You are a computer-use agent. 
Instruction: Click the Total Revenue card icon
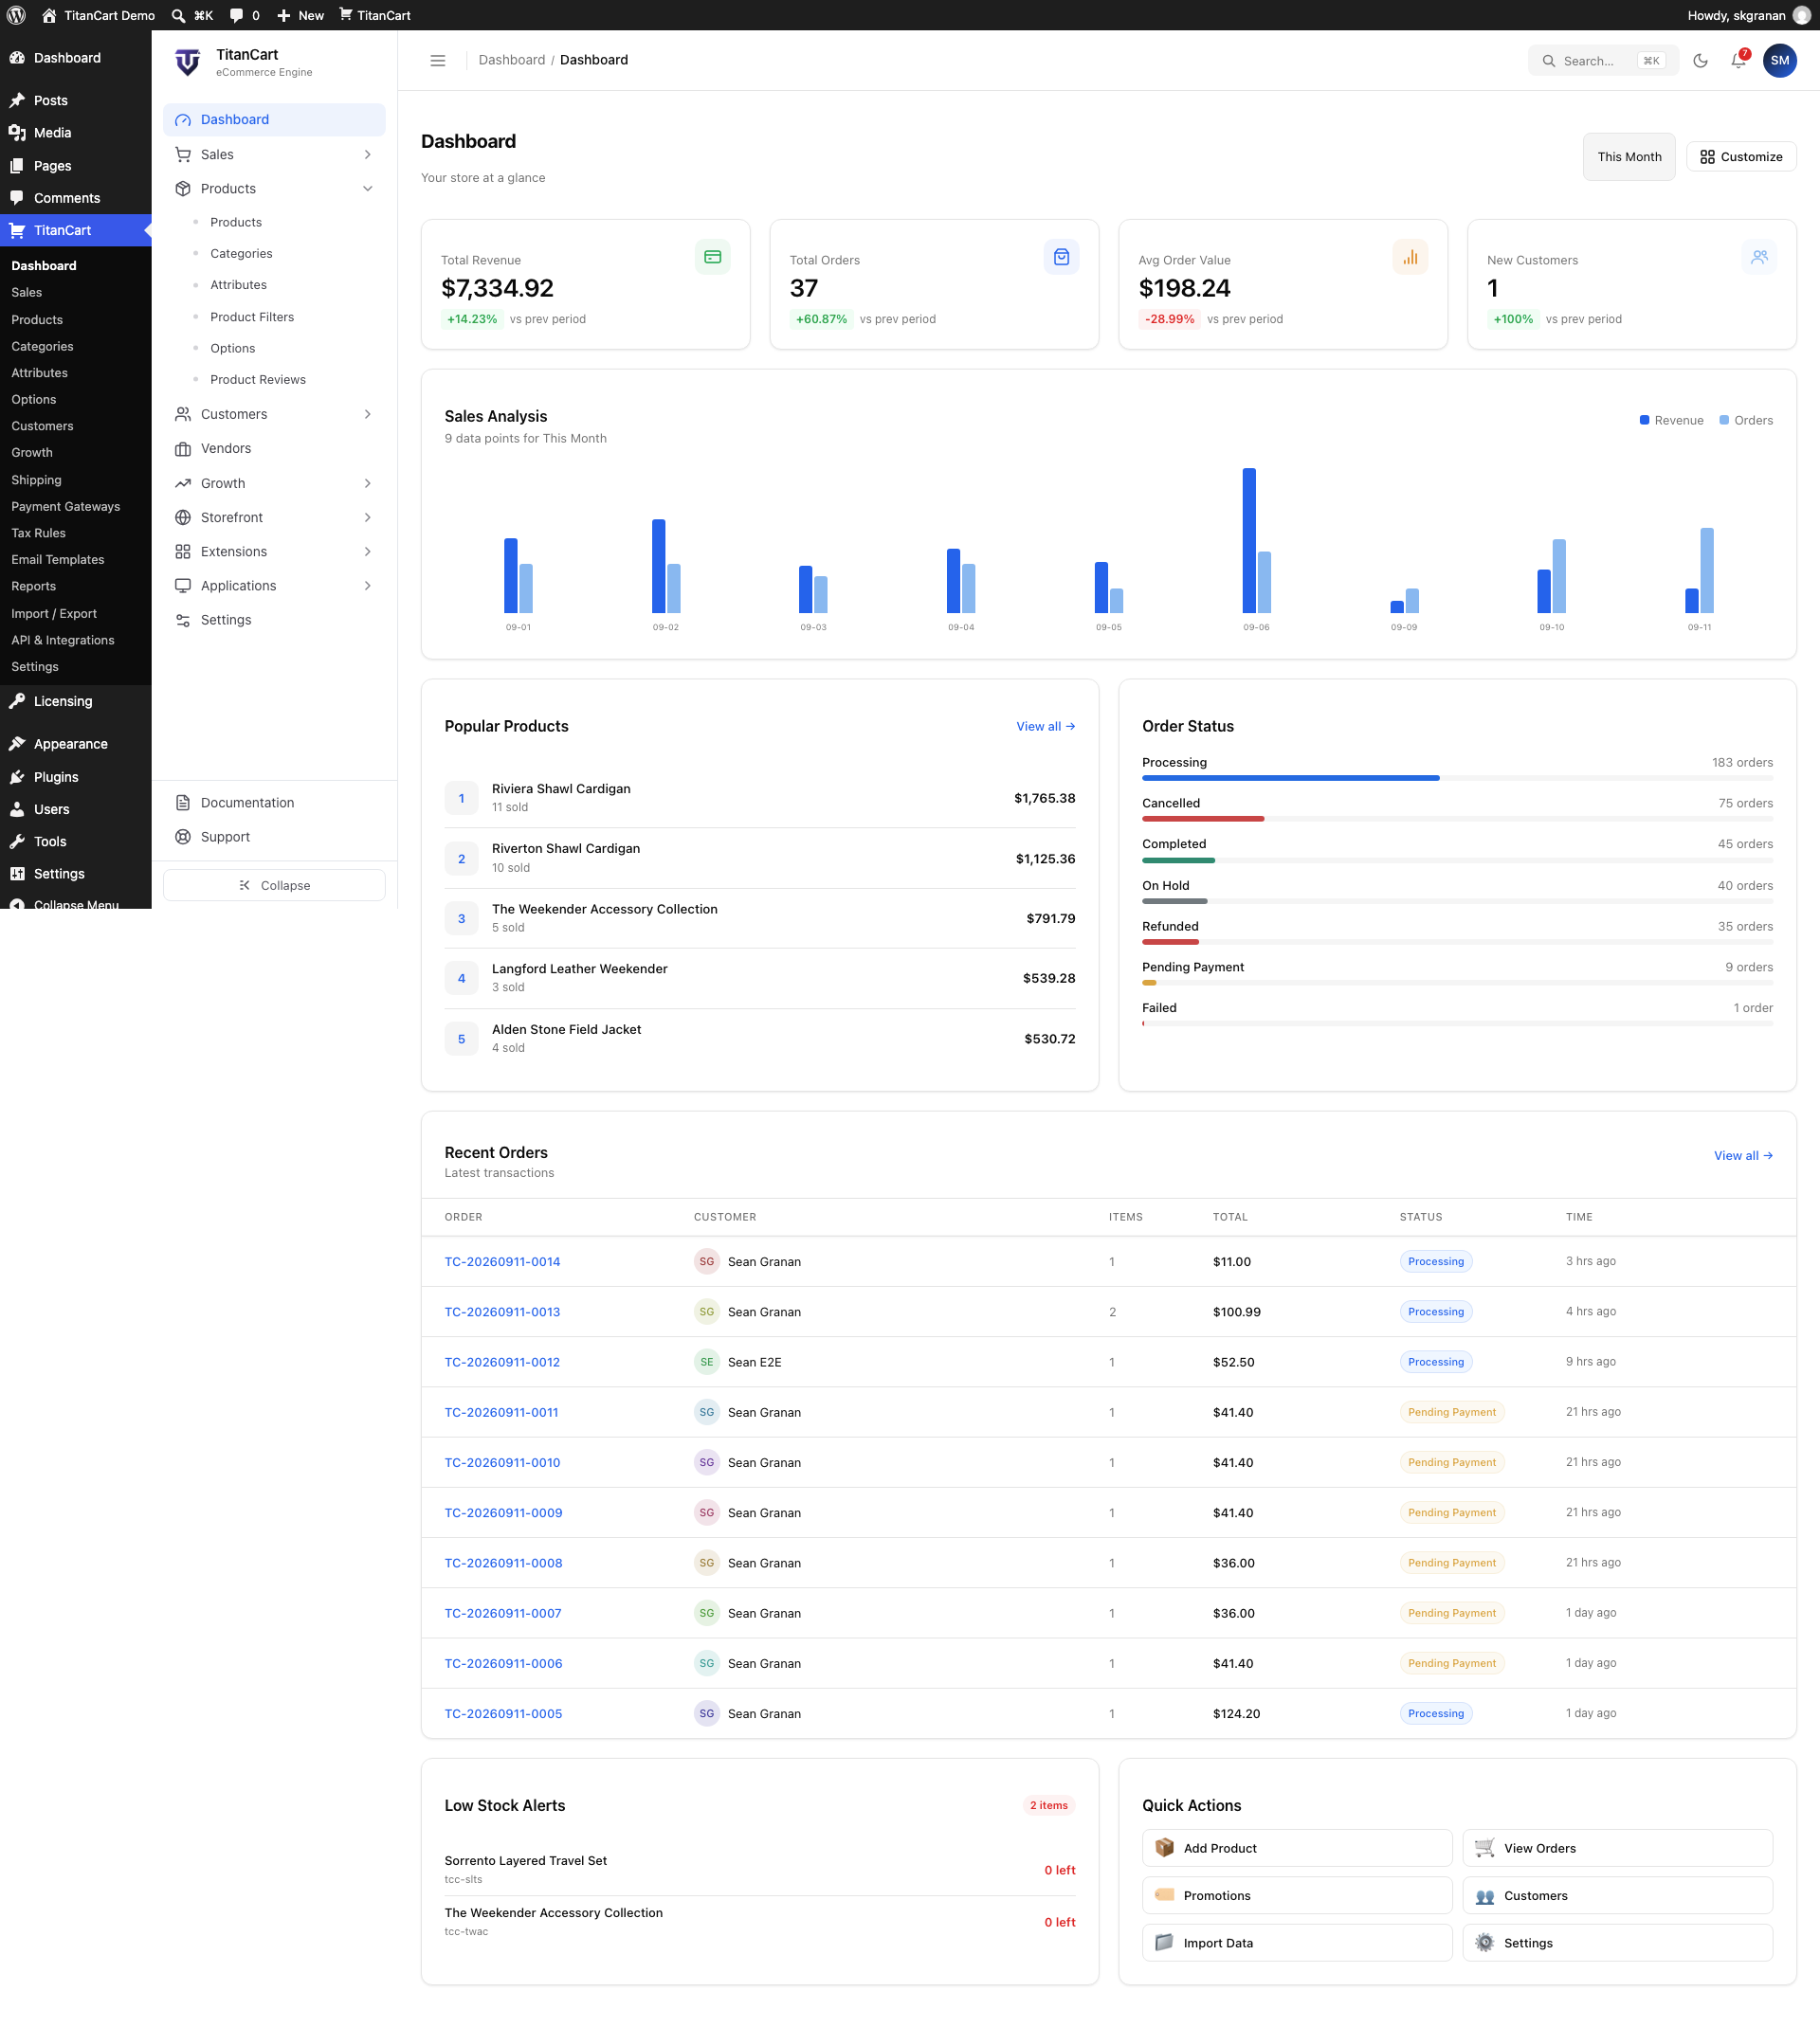click(713, 257)
